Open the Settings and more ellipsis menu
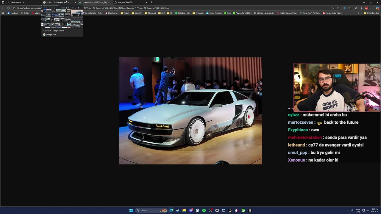This screenshot has height=214, width=381. (x=372, y=8)
